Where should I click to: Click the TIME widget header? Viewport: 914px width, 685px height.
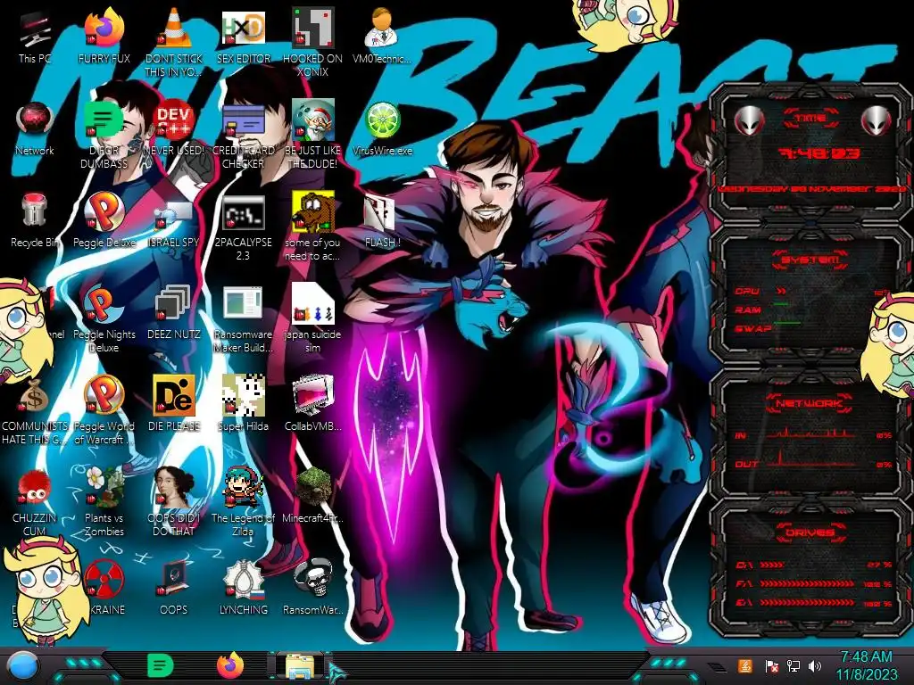pyautogui.click(x=810, y=119)
